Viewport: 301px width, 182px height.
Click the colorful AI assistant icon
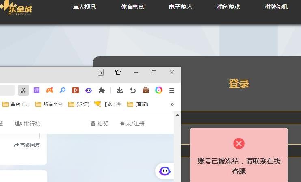pos(159,90)
